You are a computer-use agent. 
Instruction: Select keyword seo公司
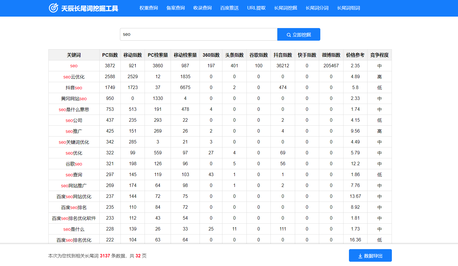pos(74,120)
